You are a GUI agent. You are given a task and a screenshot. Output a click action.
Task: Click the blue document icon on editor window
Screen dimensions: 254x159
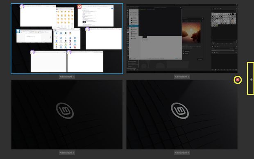coord(18,31)
